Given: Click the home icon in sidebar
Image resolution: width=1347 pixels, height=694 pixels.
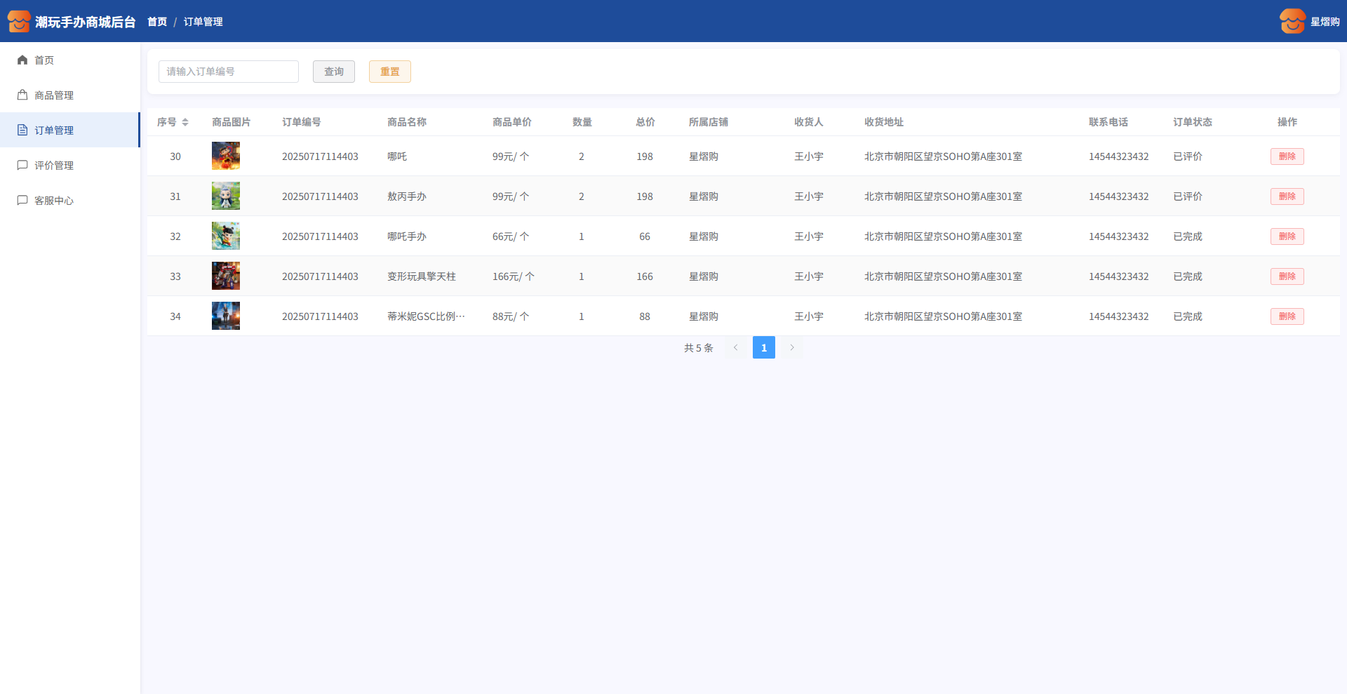Looking at the screenshot, I should (x=22, y=60).
